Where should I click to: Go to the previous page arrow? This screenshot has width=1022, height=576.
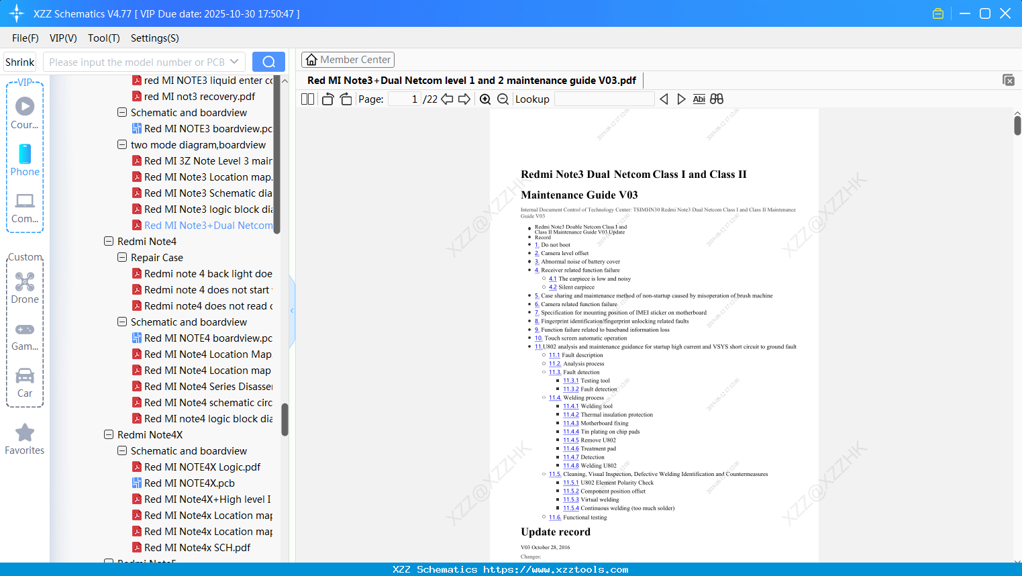point(447,99)
